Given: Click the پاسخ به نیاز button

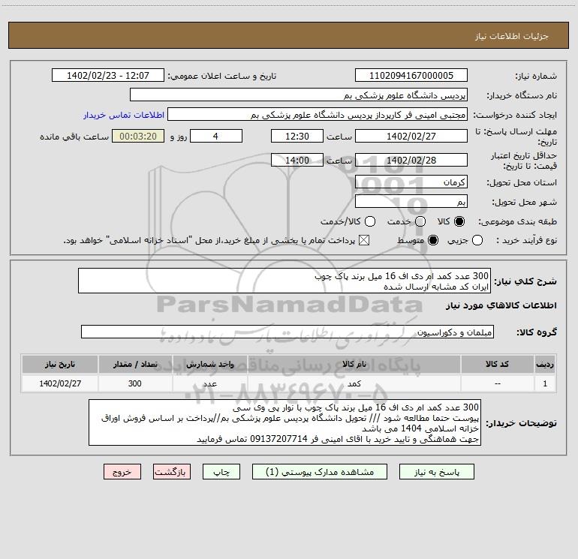Looking at the screenshot, I should point(436,472).
